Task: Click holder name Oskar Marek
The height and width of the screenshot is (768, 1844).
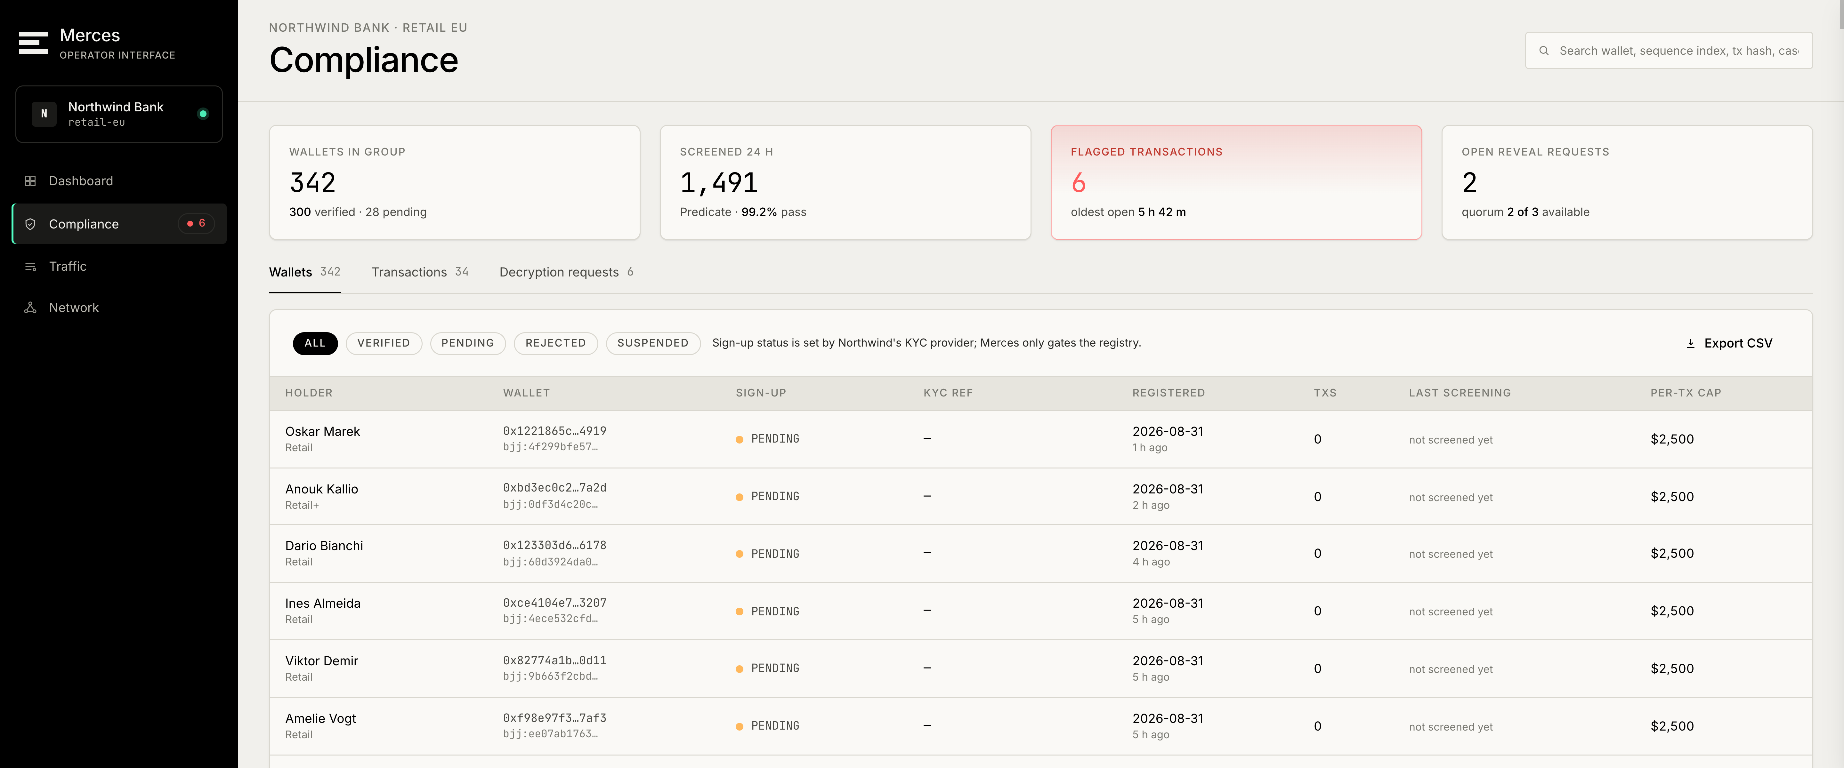Action: coord(323,432)
